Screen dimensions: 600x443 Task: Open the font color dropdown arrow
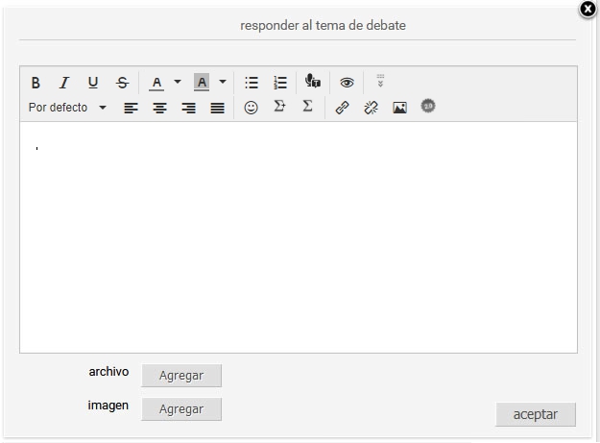point(178,82)
